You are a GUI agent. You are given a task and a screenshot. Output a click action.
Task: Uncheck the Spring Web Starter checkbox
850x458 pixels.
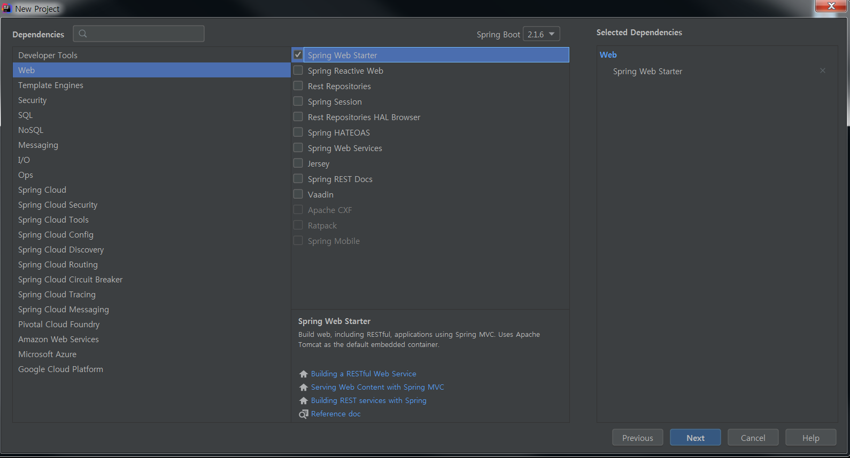298,54
